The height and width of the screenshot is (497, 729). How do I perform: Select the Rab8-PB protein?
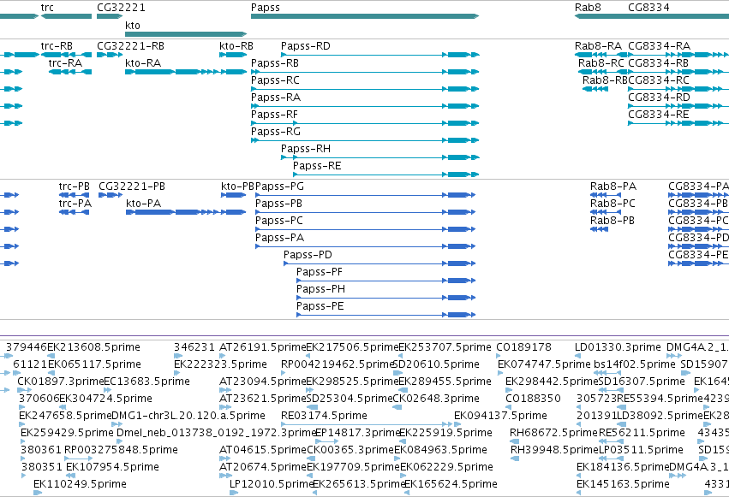click(x=600, y=230)
